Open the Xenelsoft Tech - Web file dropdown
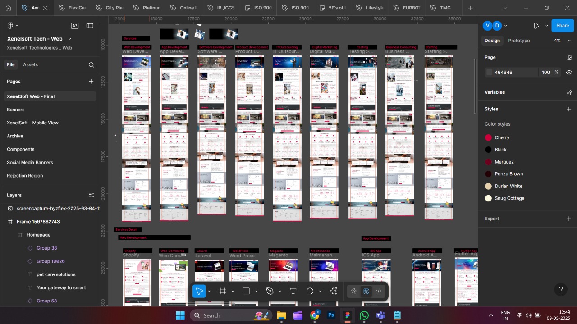This screenshot has width=577, height=324. click(x=70, y=39)
